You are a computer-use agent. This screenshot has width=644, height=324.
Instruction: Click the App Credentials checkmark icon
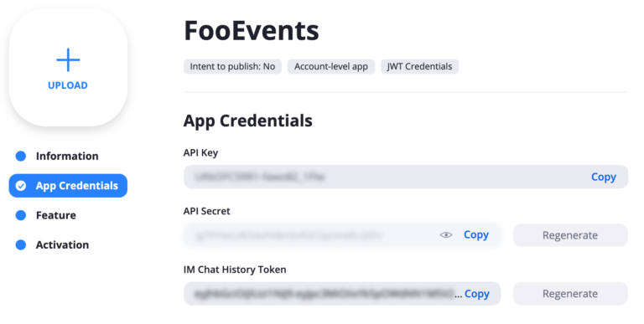(x=20, y=186)
